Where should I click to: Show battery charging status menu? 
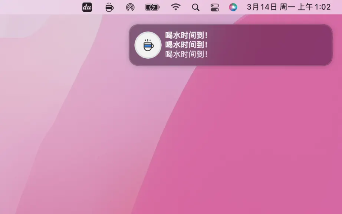point(152,7)
